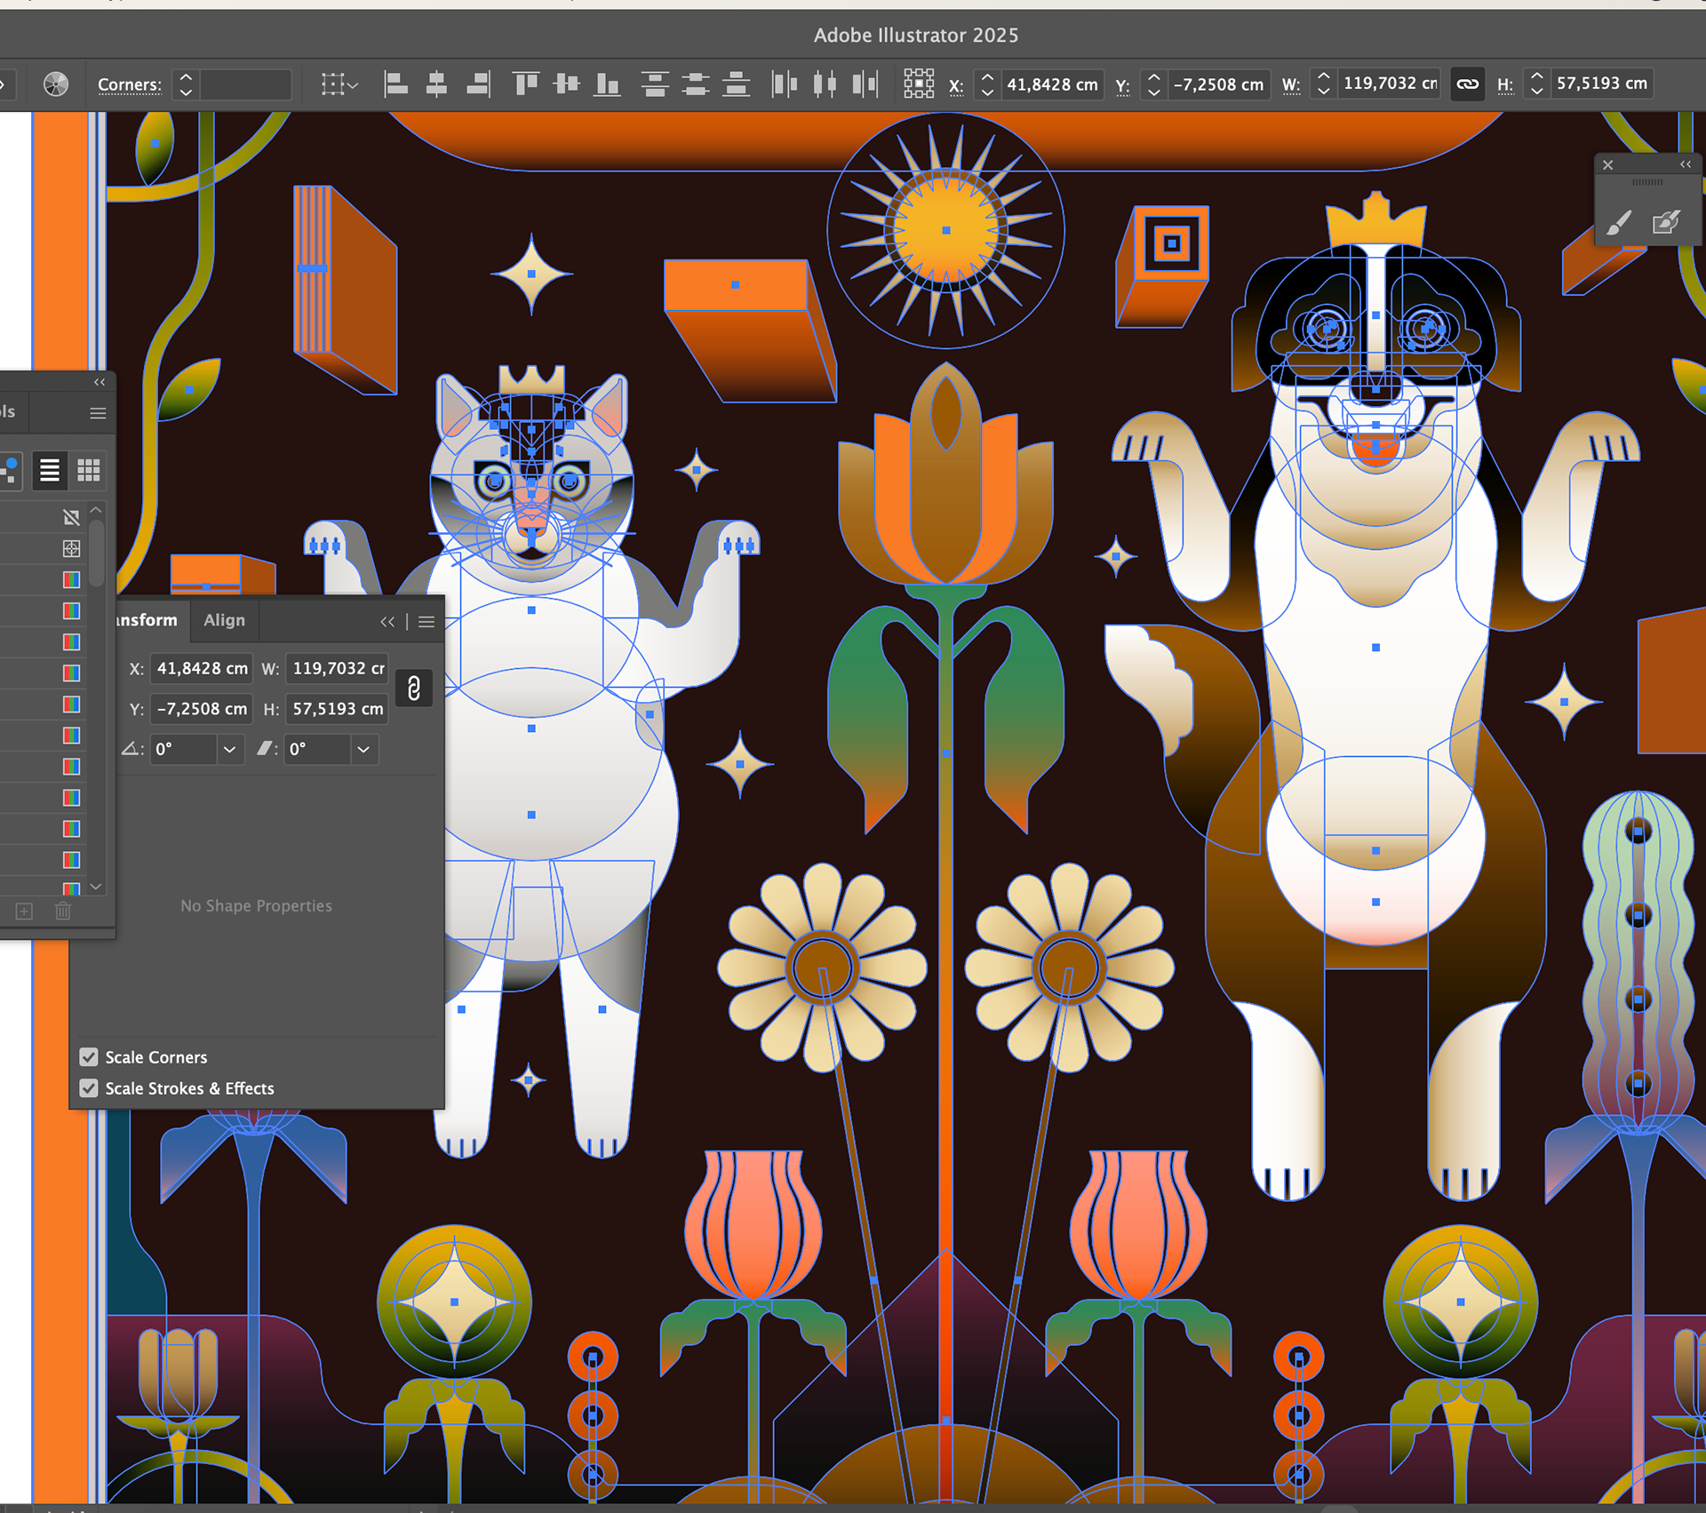Open rotate angle dropdown in Transform panel
The image size is (1706, 1513).
click(x=229, y=750)
